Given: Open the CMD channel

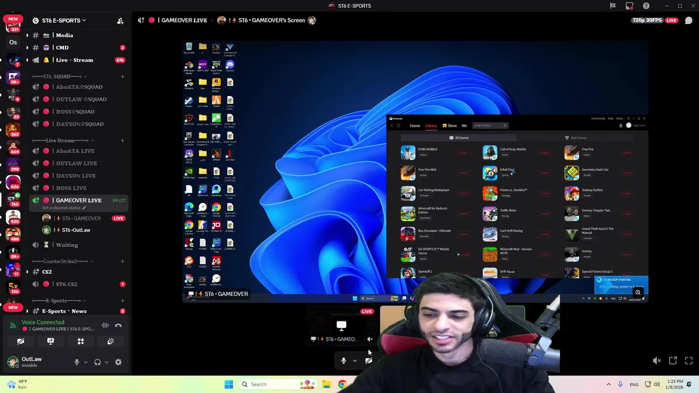Looking at the screenshot, I should tap(79, 47).
